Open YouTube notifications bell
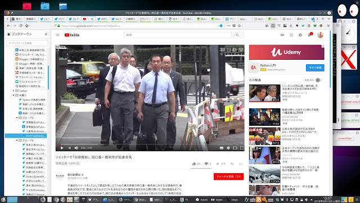 pos(310,35)
